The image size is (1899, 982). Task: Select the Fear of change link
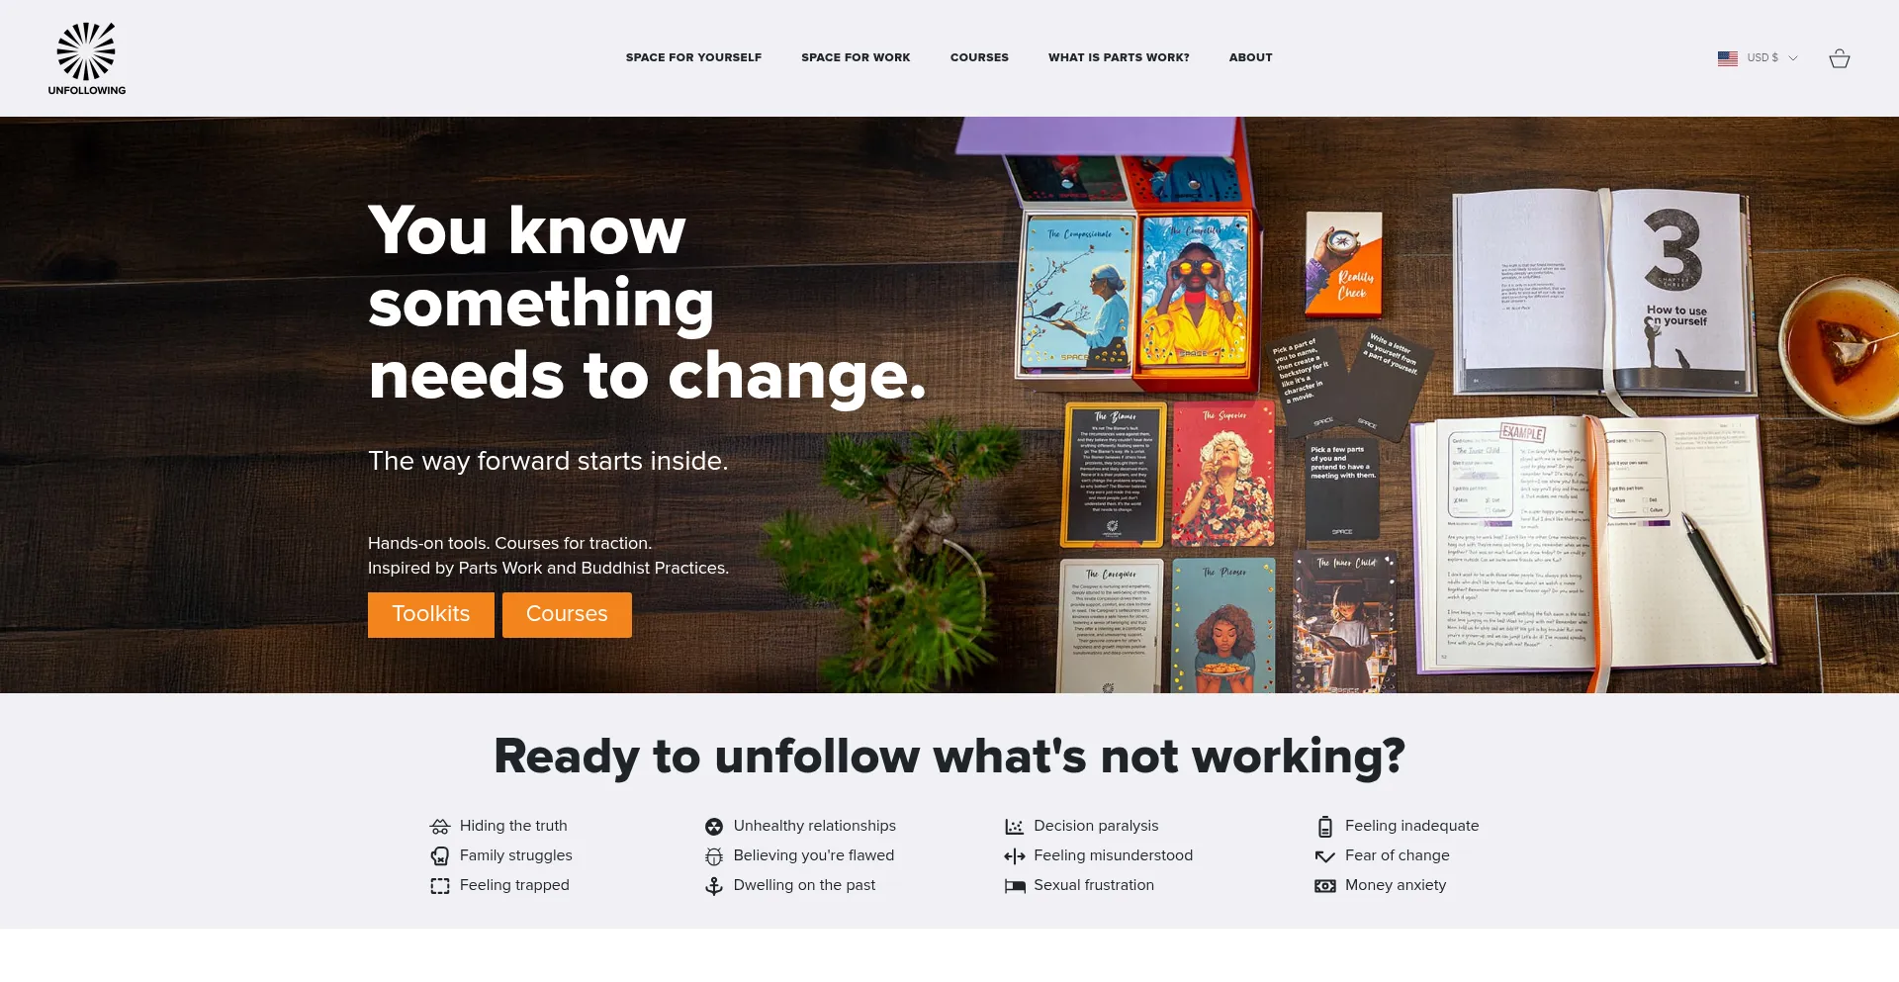pos(1397,855)
